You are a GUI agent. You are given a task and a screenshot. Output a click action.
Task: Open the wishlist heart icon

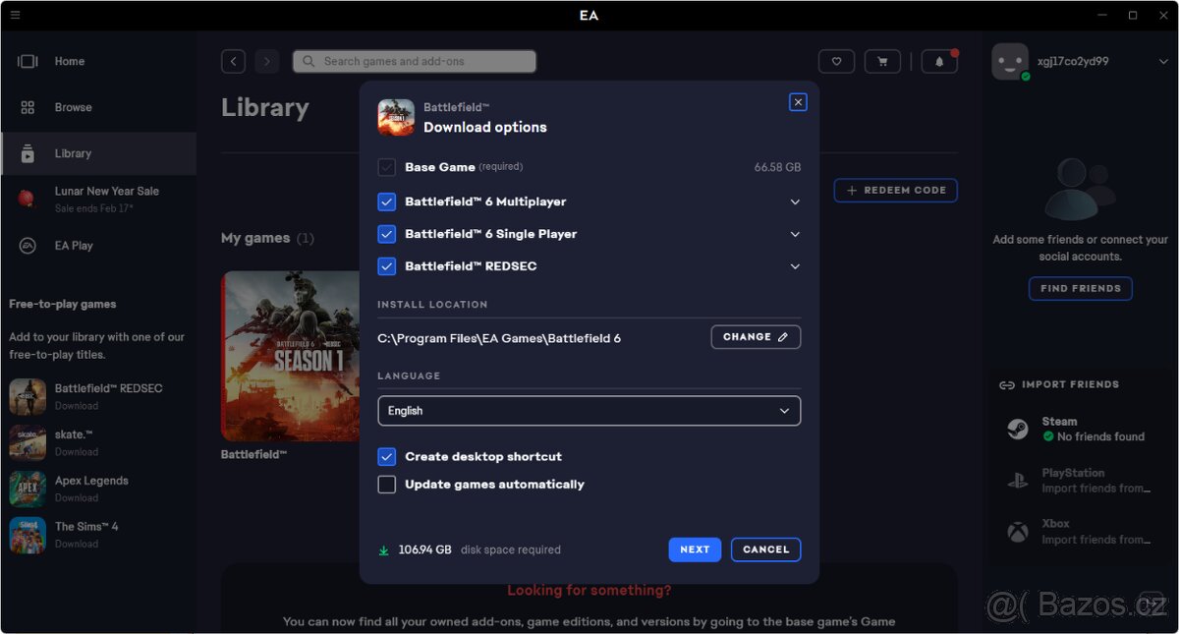[x=836, y=62]
